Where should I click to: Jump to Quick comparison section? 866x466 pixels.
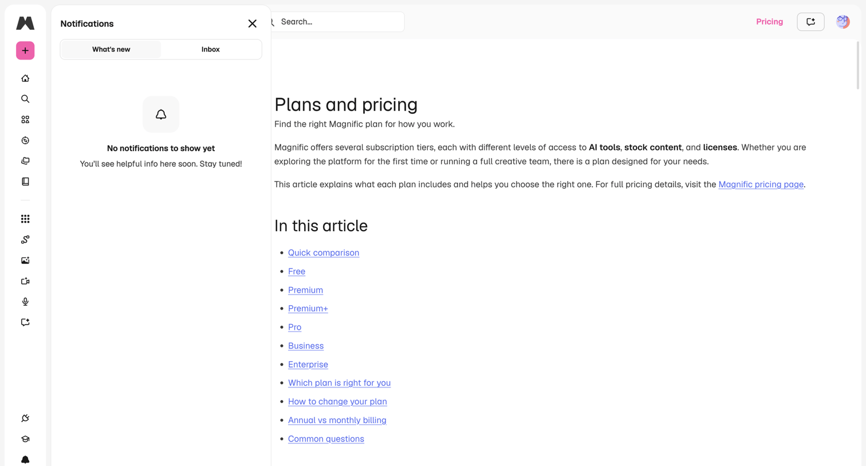coord(324,252)
